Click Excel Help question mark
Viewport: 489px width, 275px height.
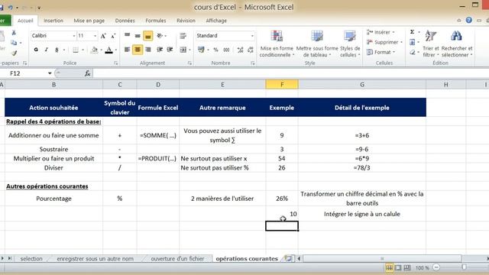click(468, 20)
